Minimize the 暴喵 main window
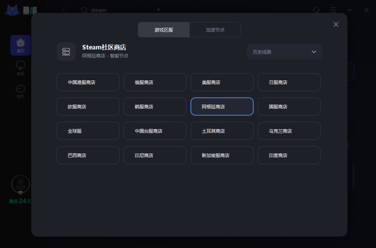 350,10
